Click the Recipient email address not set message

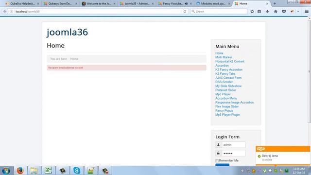tap(66, 68)
